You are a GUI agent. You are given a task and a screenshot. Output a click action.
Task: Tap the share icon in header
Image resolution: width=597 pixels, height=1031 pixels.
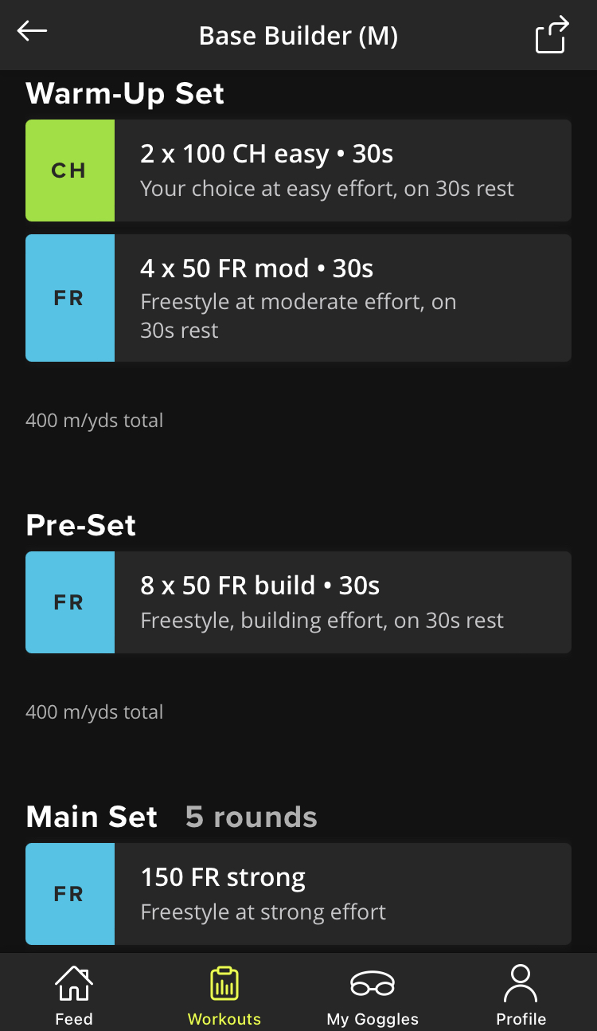tap(552, 35)
